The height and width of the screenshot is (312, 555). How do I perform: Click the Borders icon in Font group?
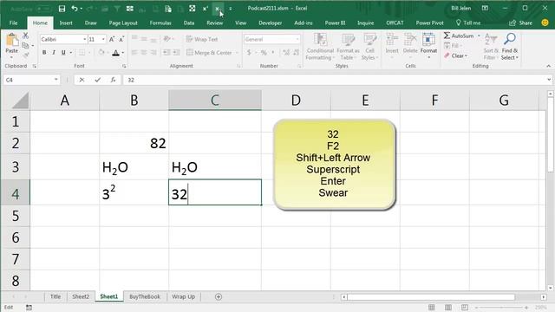point(82,52)
